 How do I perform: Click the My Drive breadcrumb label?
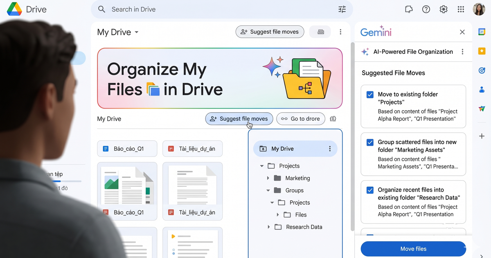109,119
